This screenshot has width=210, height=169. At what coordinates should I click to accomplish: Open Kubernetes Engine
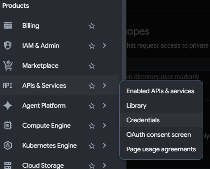(x=50, y=145)
